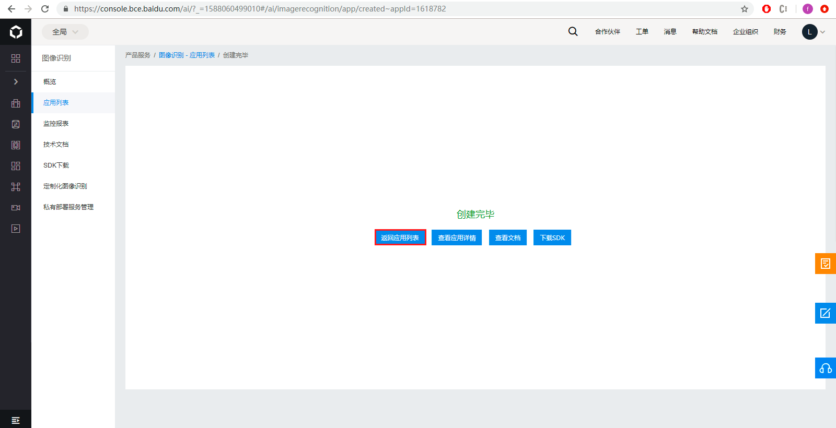Open 帮助文档 in the top navigation
The width and height of the screenshot is (836, 428).
pyautogui.click(x=705, y=32)
